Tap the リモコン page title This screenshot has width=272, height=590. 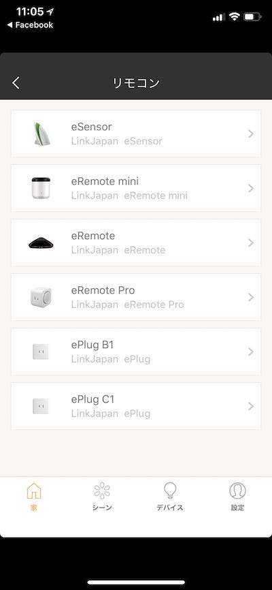[136, 83]
